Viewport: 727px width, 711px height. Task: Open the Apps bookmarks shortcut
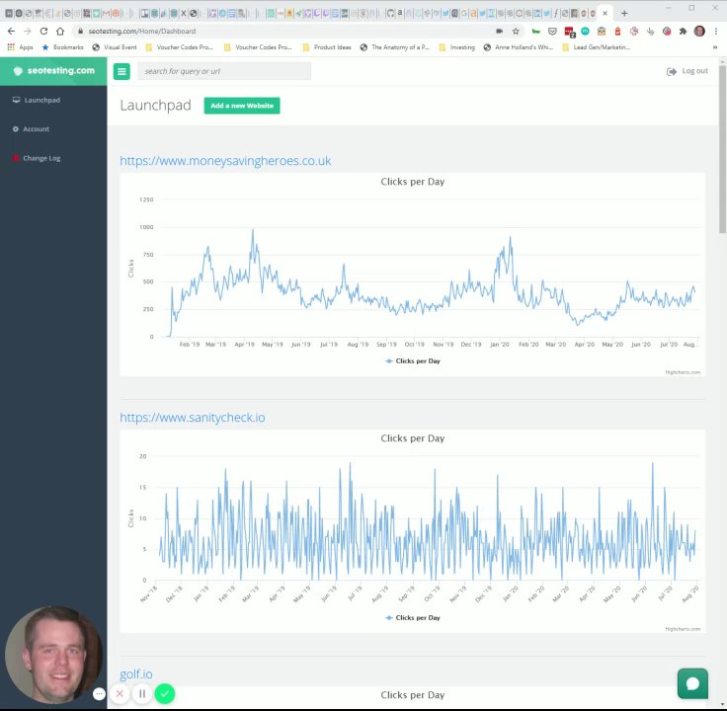(x=20, y=47)
